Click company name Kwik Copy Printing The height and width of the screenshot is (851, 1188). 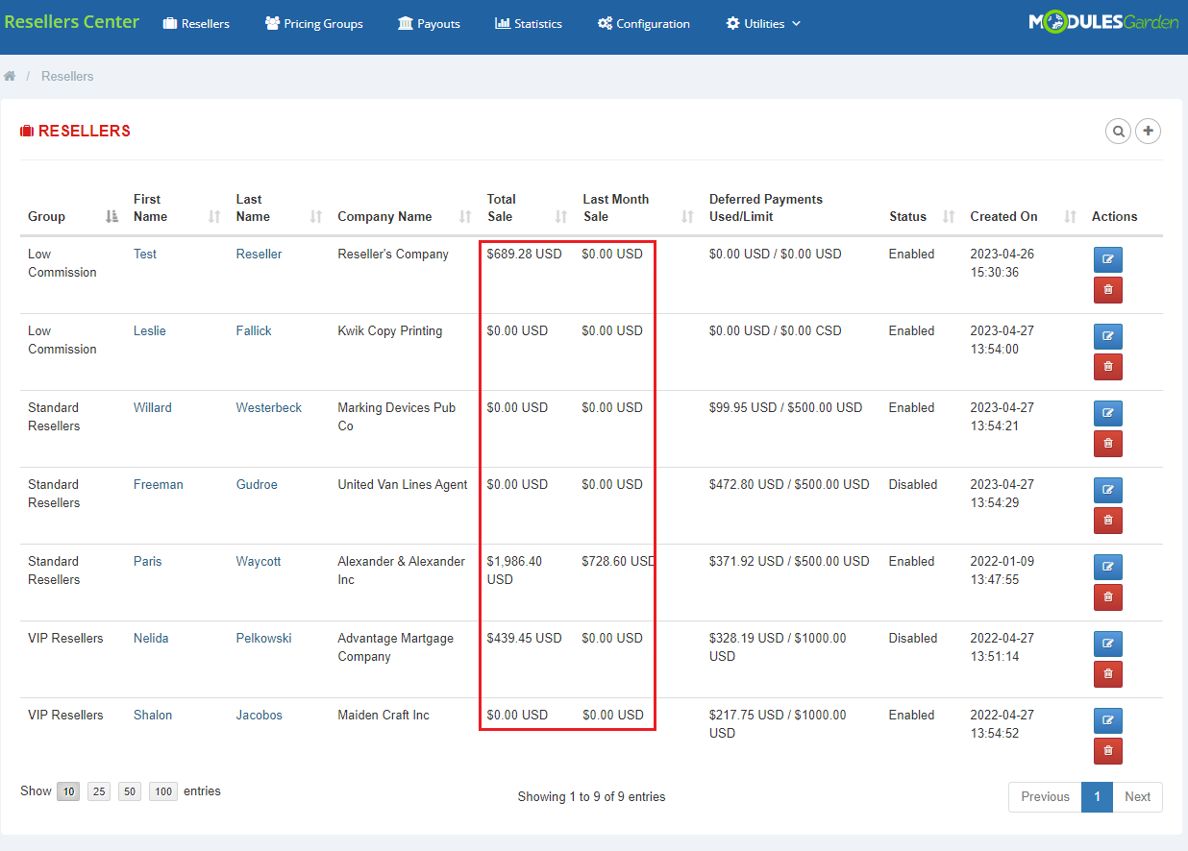point(390,331)
